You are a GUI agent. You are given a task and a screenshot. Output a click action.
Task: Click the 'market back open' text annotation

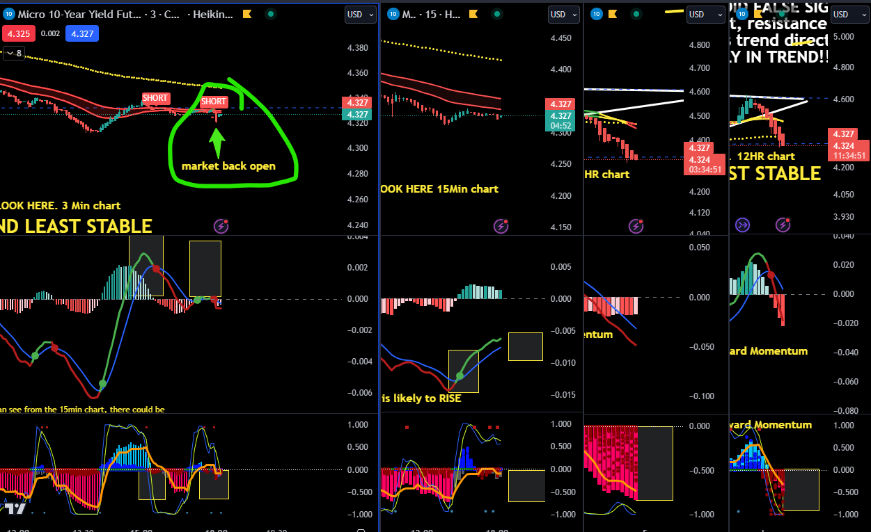point(228,166)
